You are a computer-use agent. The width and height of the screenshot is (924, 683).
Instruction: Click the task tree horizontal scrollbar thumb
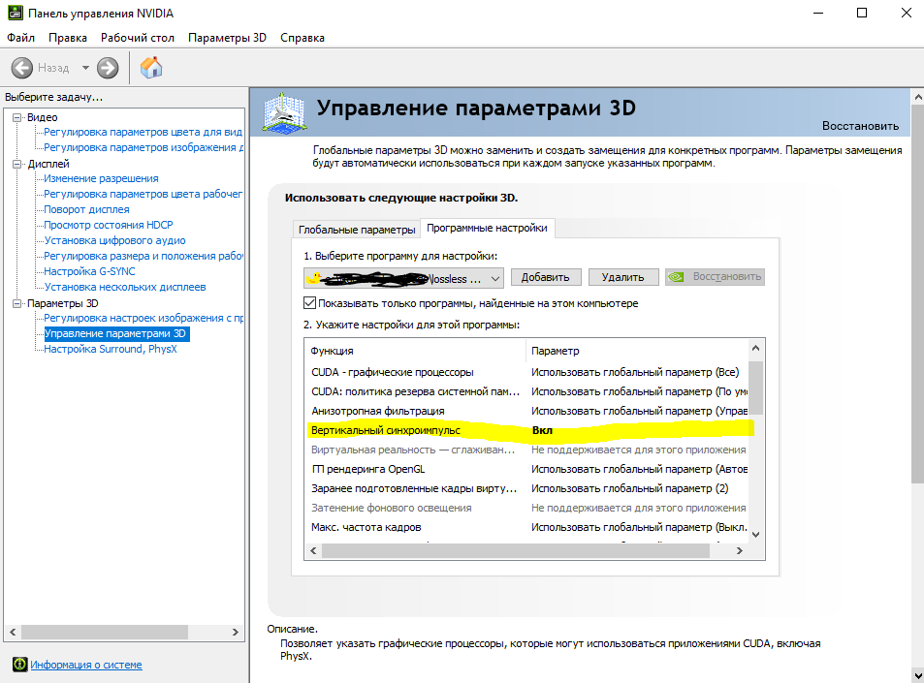click(x=105, y=633)
